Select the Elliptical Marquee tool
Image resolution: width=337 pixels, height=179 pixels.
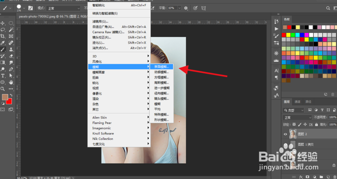coord(11,23)
